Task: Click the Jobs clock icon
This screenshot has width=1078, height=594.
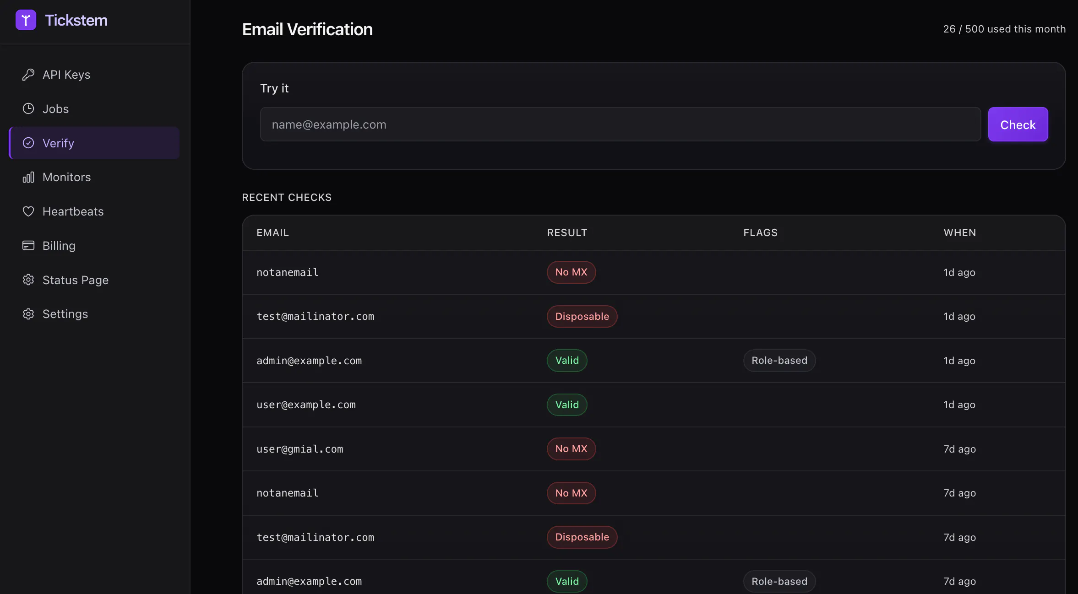Action: pyautogui.click(x=28, y=108)
